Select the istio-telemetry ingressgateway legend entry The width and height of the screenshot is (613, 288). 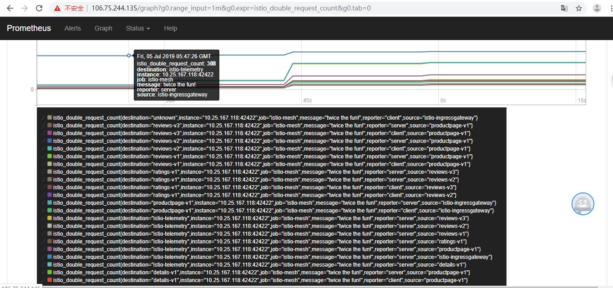[273, 257]
